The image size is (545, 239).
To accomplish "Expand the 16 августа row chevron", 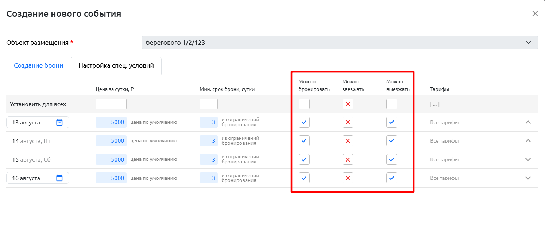I will (x=528, y=178).
